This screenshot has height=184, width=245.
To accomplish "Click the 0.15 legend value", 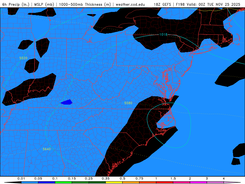I will tap(72, 178).
